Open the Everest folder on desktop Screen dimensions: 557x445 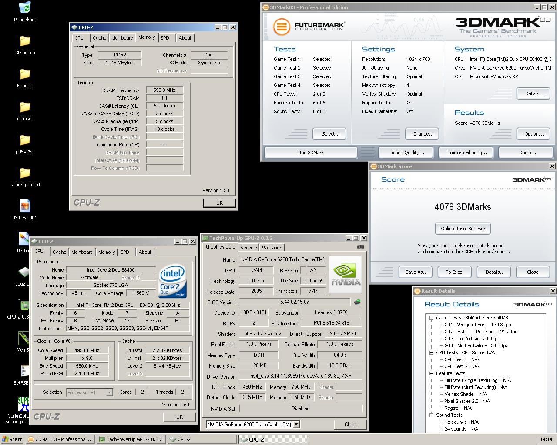click(x=25, y=74)
